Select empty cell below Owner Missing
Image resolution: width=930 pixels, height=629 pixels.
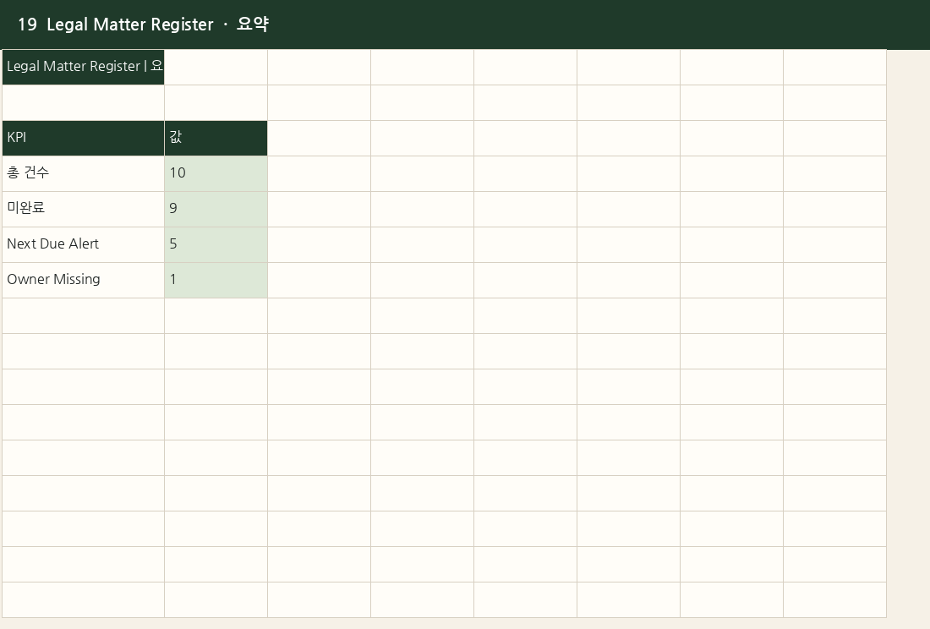pos(83,316)
